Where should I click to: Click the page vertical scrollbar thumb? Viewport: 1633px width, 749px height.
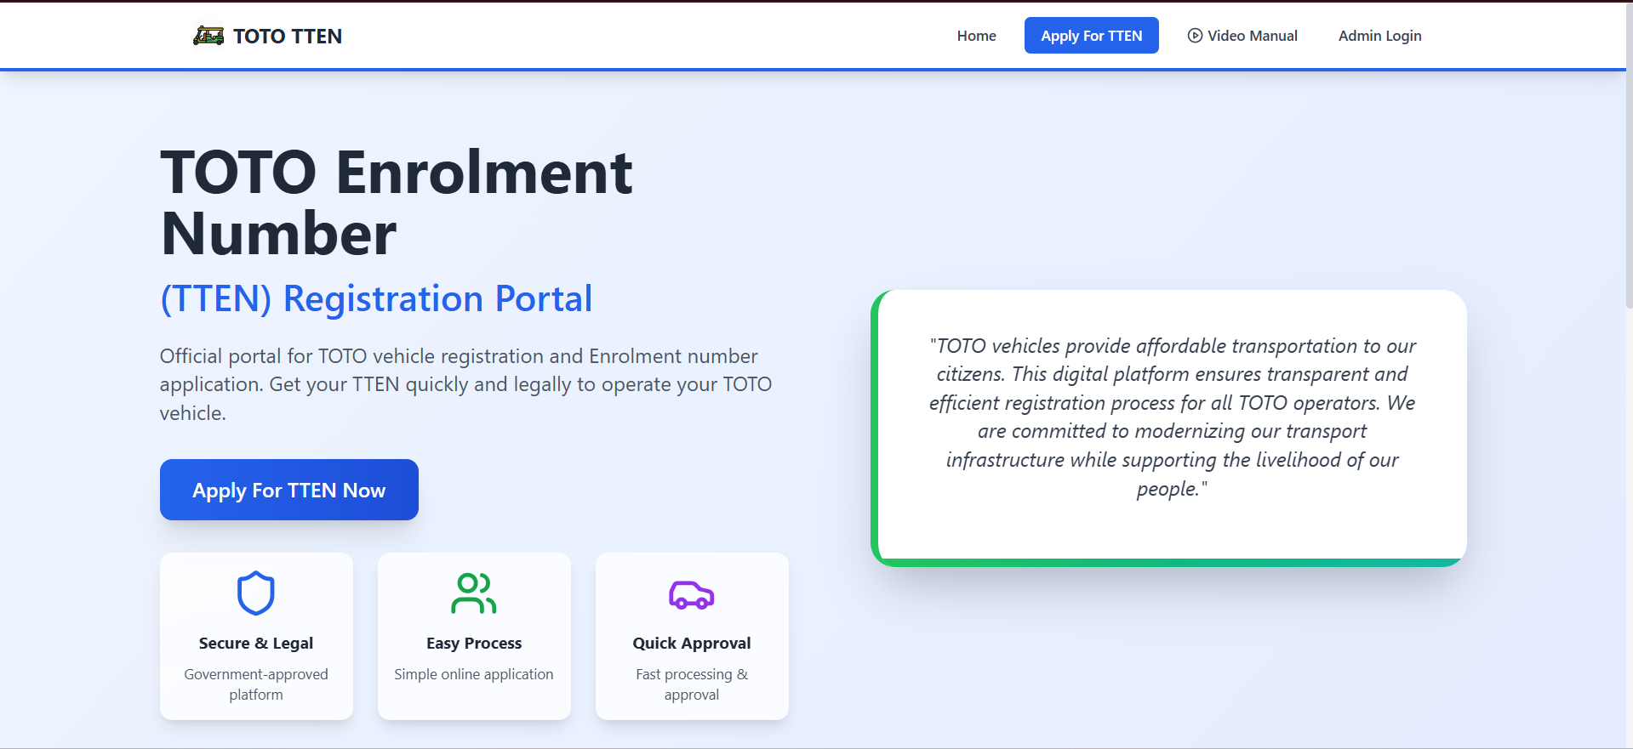pyautogui.click(x=1629, y=155)
